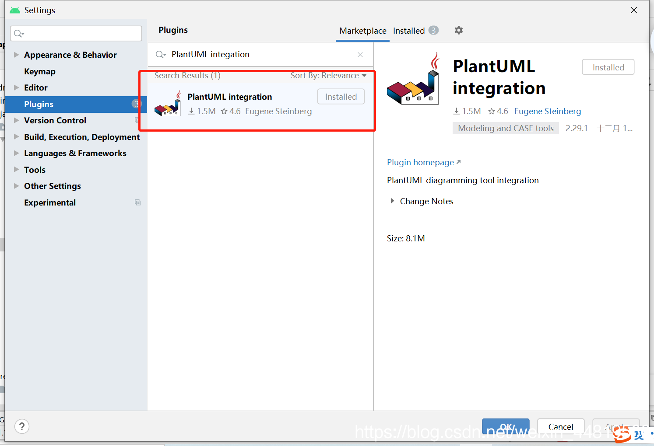Open the Sort By Relevance dropdown
Screen dimensions: 654x446
(328, 76)
